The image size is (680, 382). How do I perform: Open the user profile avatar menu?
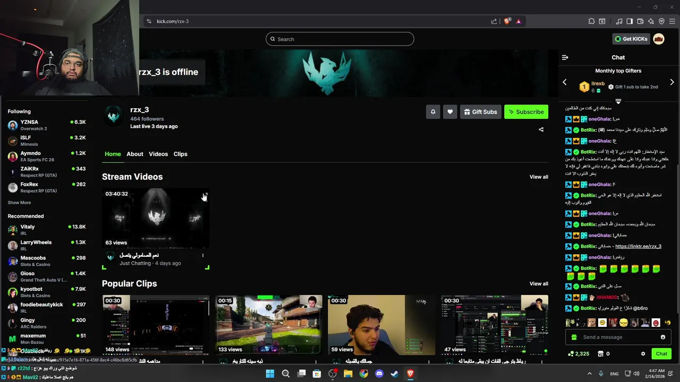(659, 39)
